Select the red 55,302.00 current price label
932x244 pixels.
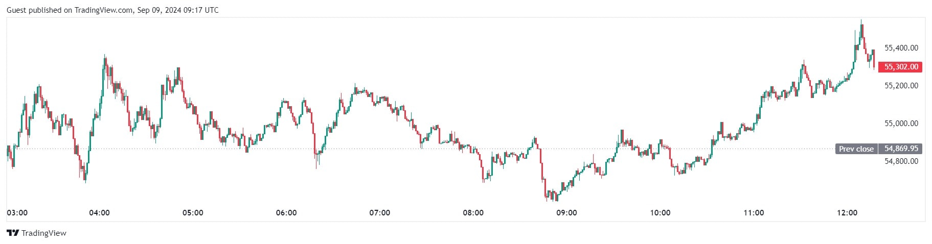(x=901, y=67)
